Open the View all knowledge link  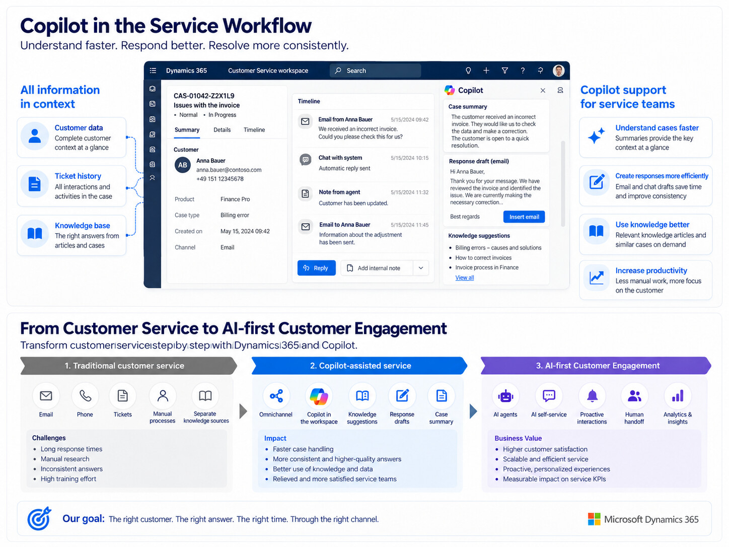click(465, 278)
